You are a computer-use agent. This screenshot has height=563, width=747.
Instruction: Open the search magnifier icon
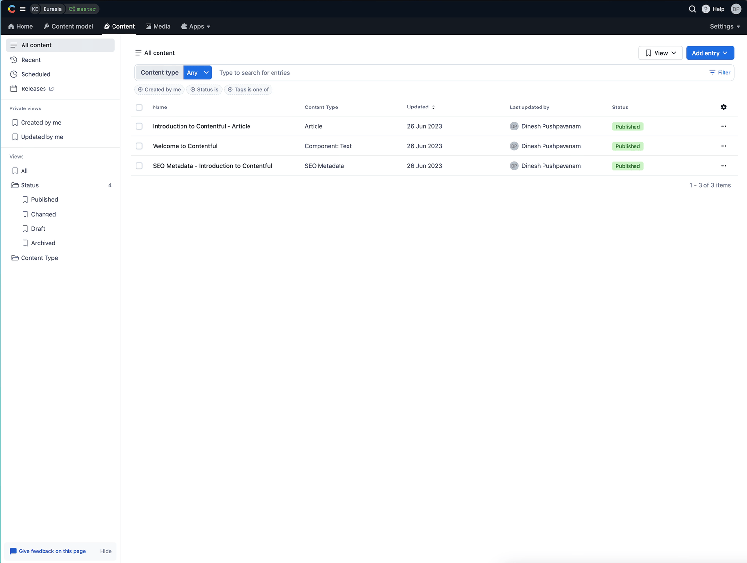click(x=692, y=9)
